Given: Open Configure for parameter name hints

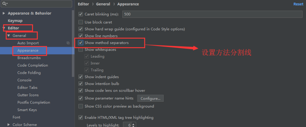Looking at the screenshot, I should [x=151, y=98].
